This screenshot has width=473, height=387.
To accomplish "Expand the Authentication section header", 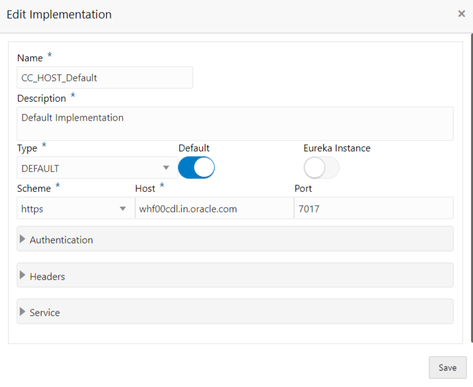I will (x=235, y=239).
